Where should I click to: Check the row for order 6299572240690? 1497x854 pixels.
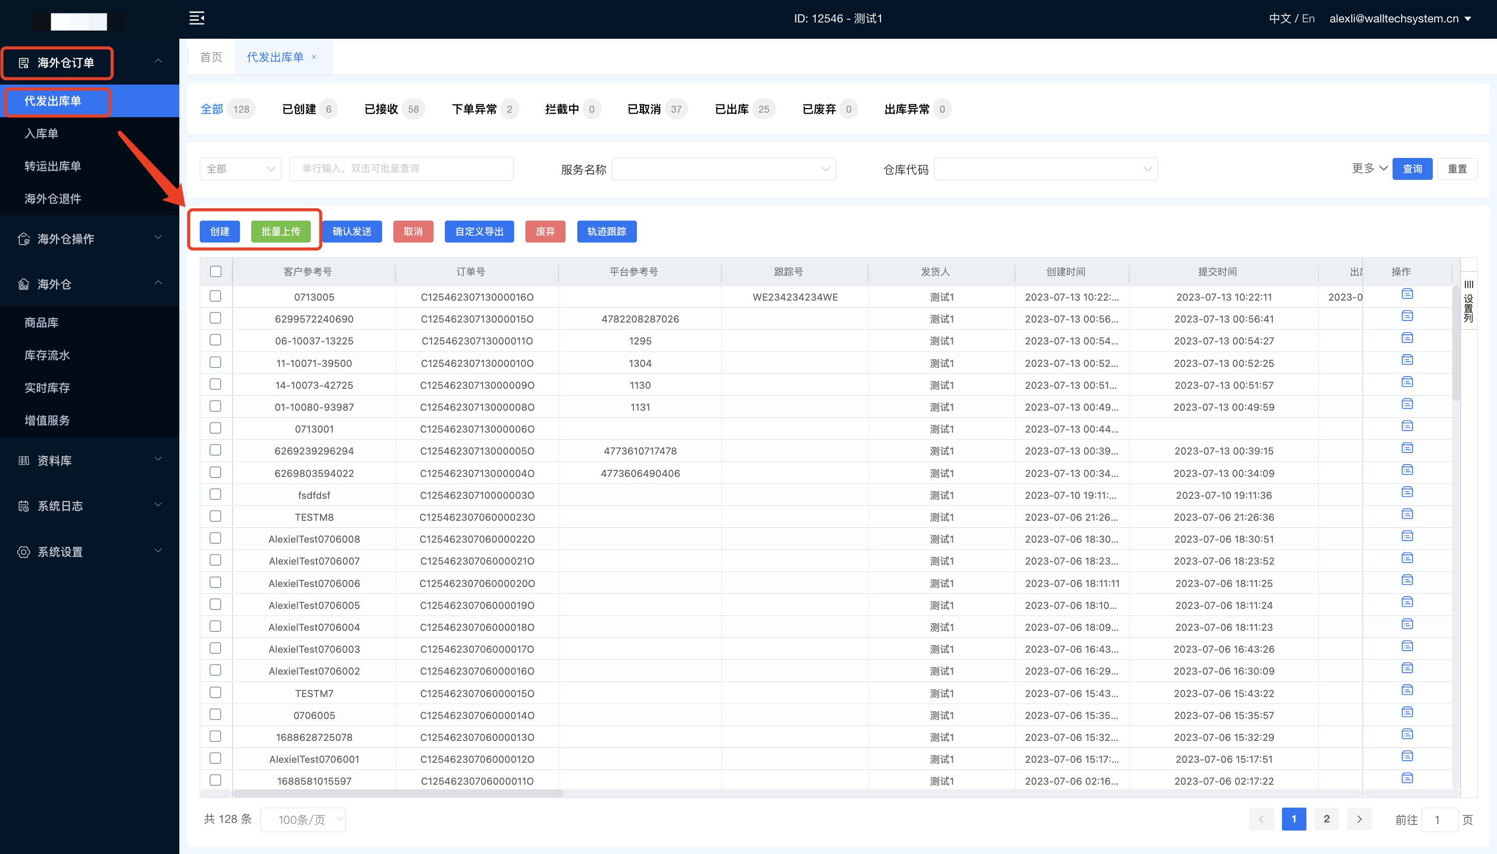[x=216, y=318]
